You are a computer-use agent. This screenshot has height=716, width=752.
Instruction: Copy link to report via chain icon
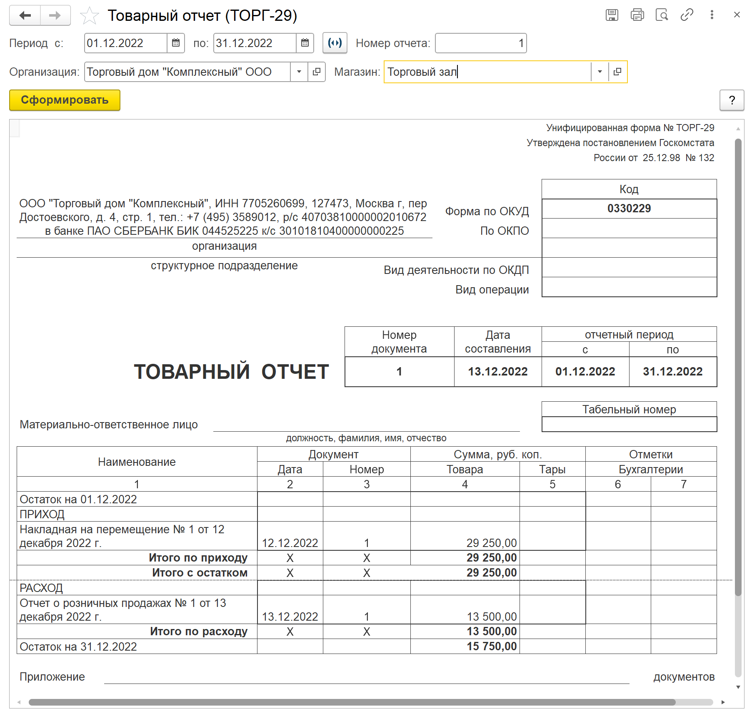[687, 15]
